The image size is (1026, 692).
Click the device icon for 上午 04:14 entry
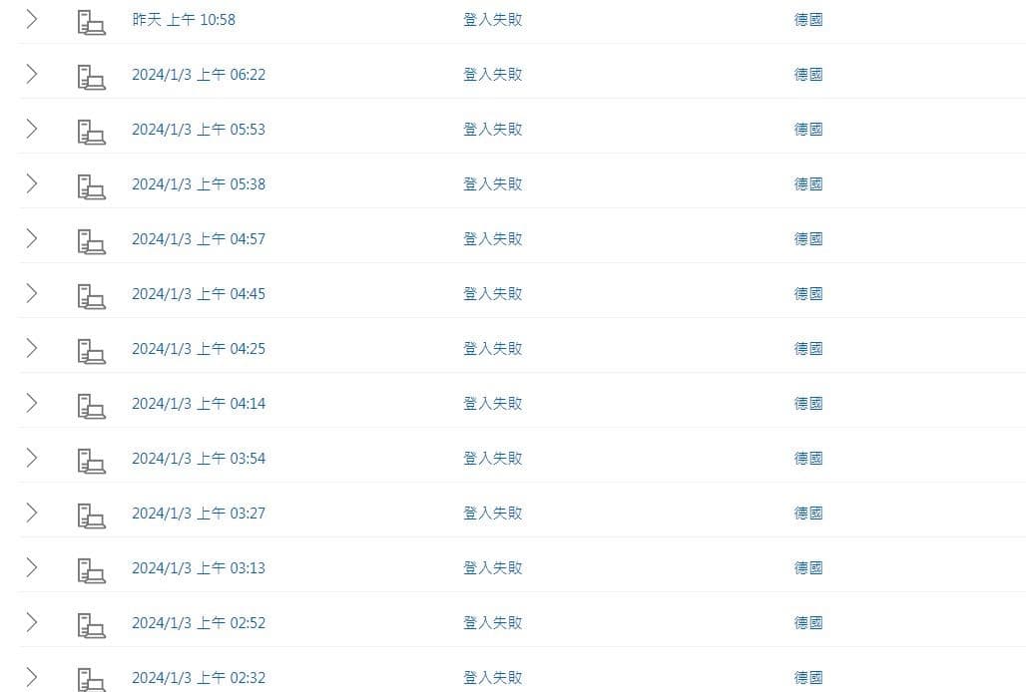click(x=91, y=407)
